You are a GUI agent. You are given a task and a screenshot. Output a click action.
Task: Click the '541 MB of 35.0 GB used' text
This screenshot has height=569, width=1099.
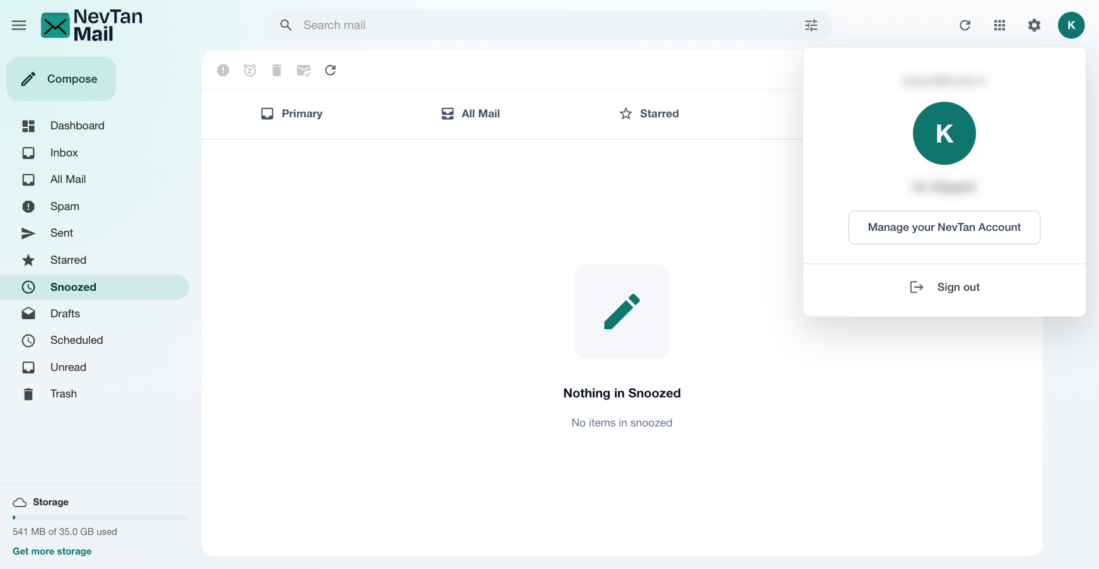[65, 532]
